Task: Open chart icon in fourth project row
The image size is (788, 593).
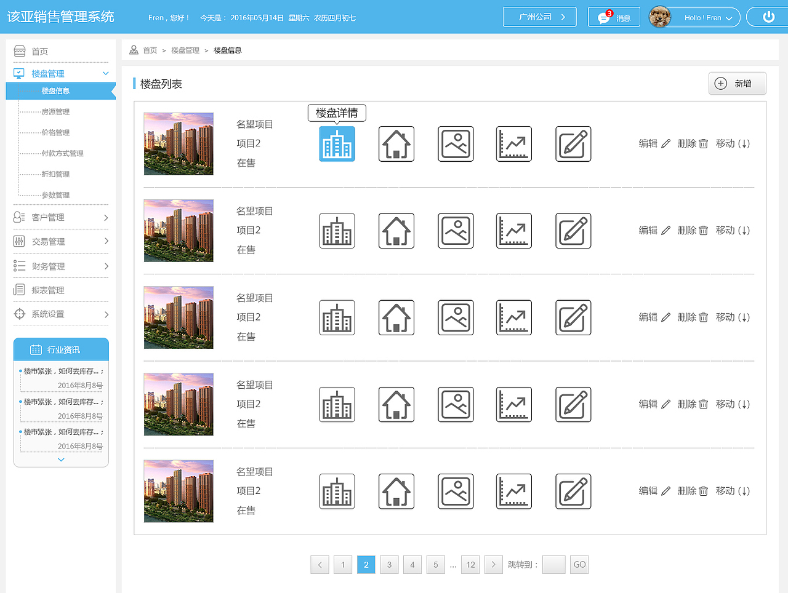Action: pyautogui.click(x=514, y=404)
